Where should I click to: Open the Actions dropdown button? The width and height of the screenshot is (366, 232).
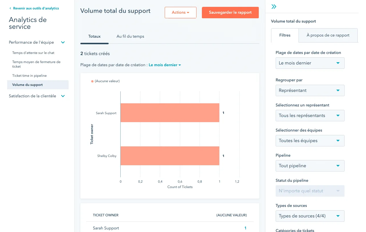[x=180, y=13]
